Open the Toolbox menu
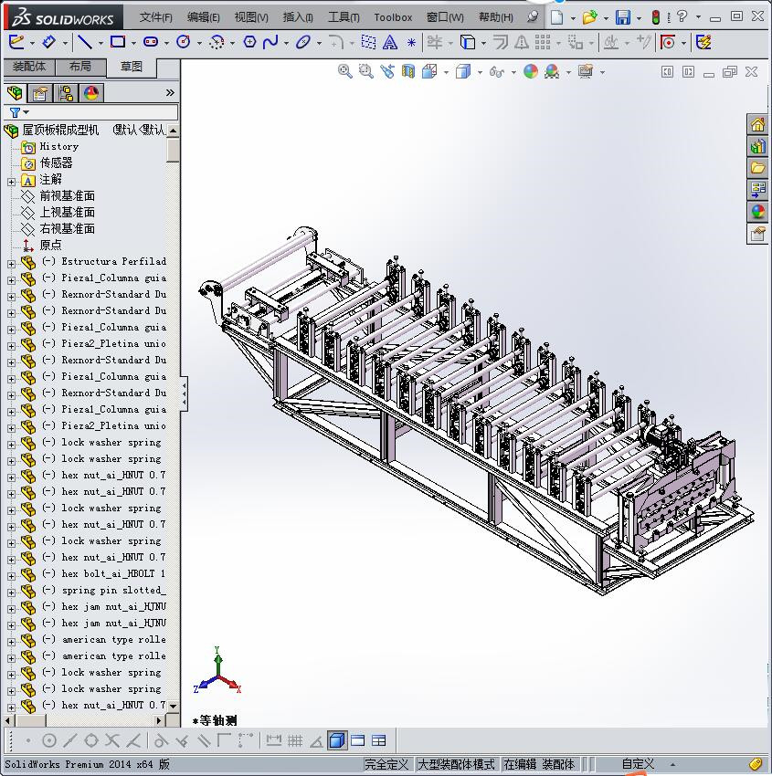The image size is (772, 776). (x=393, y=17)
